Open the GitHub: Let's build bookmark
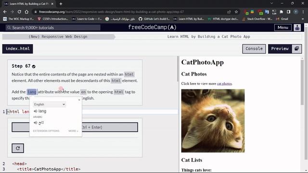Viewport: 308px width, 173px height. coord(154,19)
